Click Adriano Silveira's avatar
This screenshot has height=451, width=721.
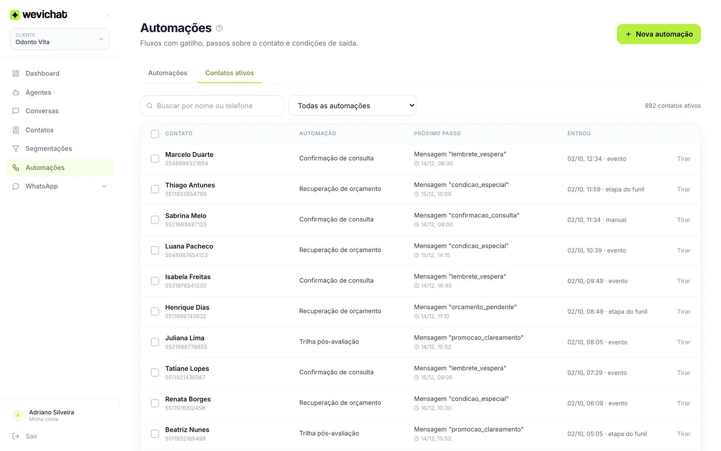pyautogui.click(x=18, y=415)
